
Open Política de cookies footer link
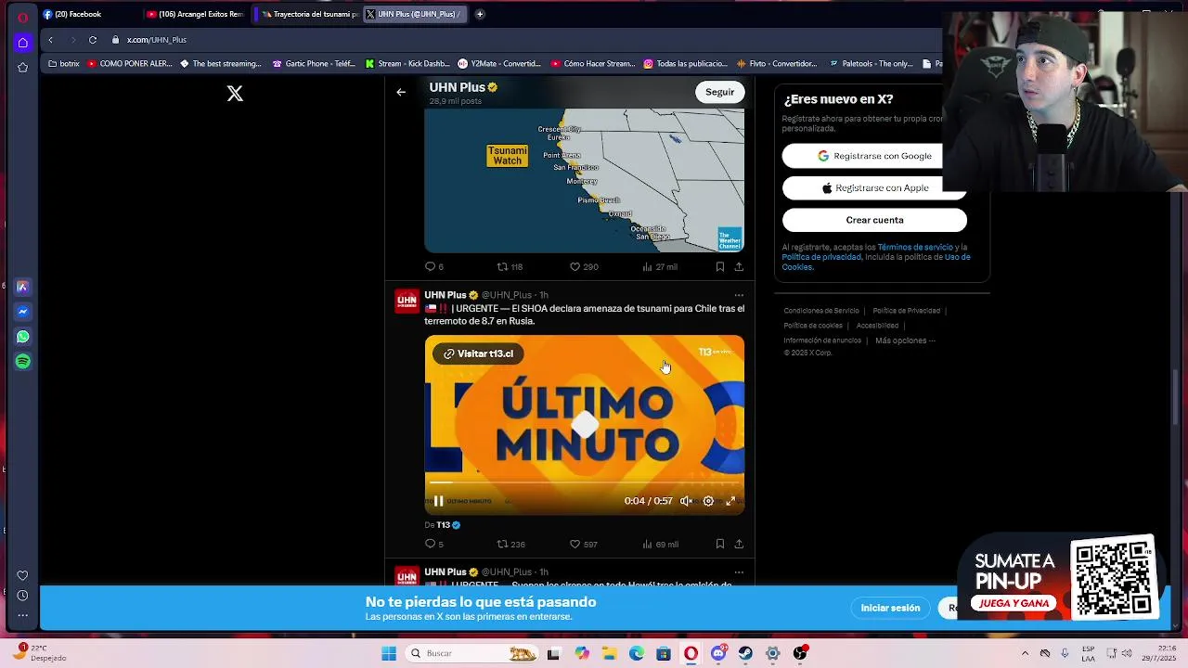[x=813, y=326]
